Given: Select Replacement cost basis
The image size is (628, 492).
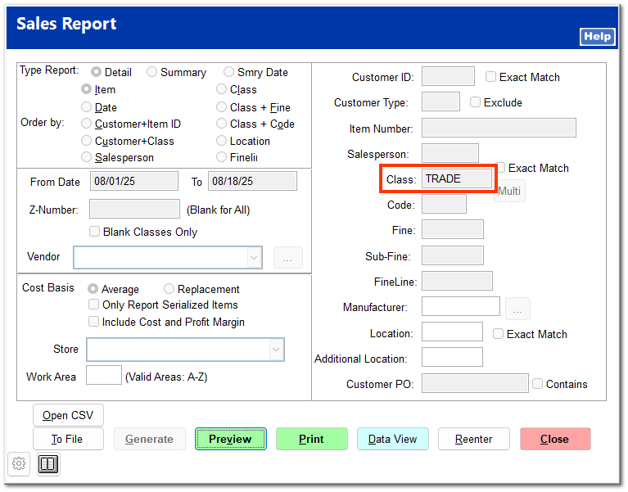Looking at the screenshot, I should [x=169, y=289].
